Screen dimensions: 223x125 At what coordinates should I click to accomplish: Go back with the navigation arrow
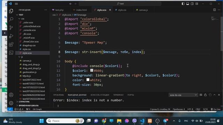[x=71, y=4]
